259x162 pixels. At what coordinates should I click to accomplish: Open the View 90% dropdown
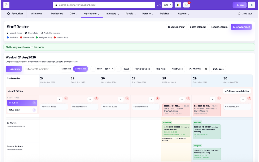pyautogui.click(x=167, y=5)
